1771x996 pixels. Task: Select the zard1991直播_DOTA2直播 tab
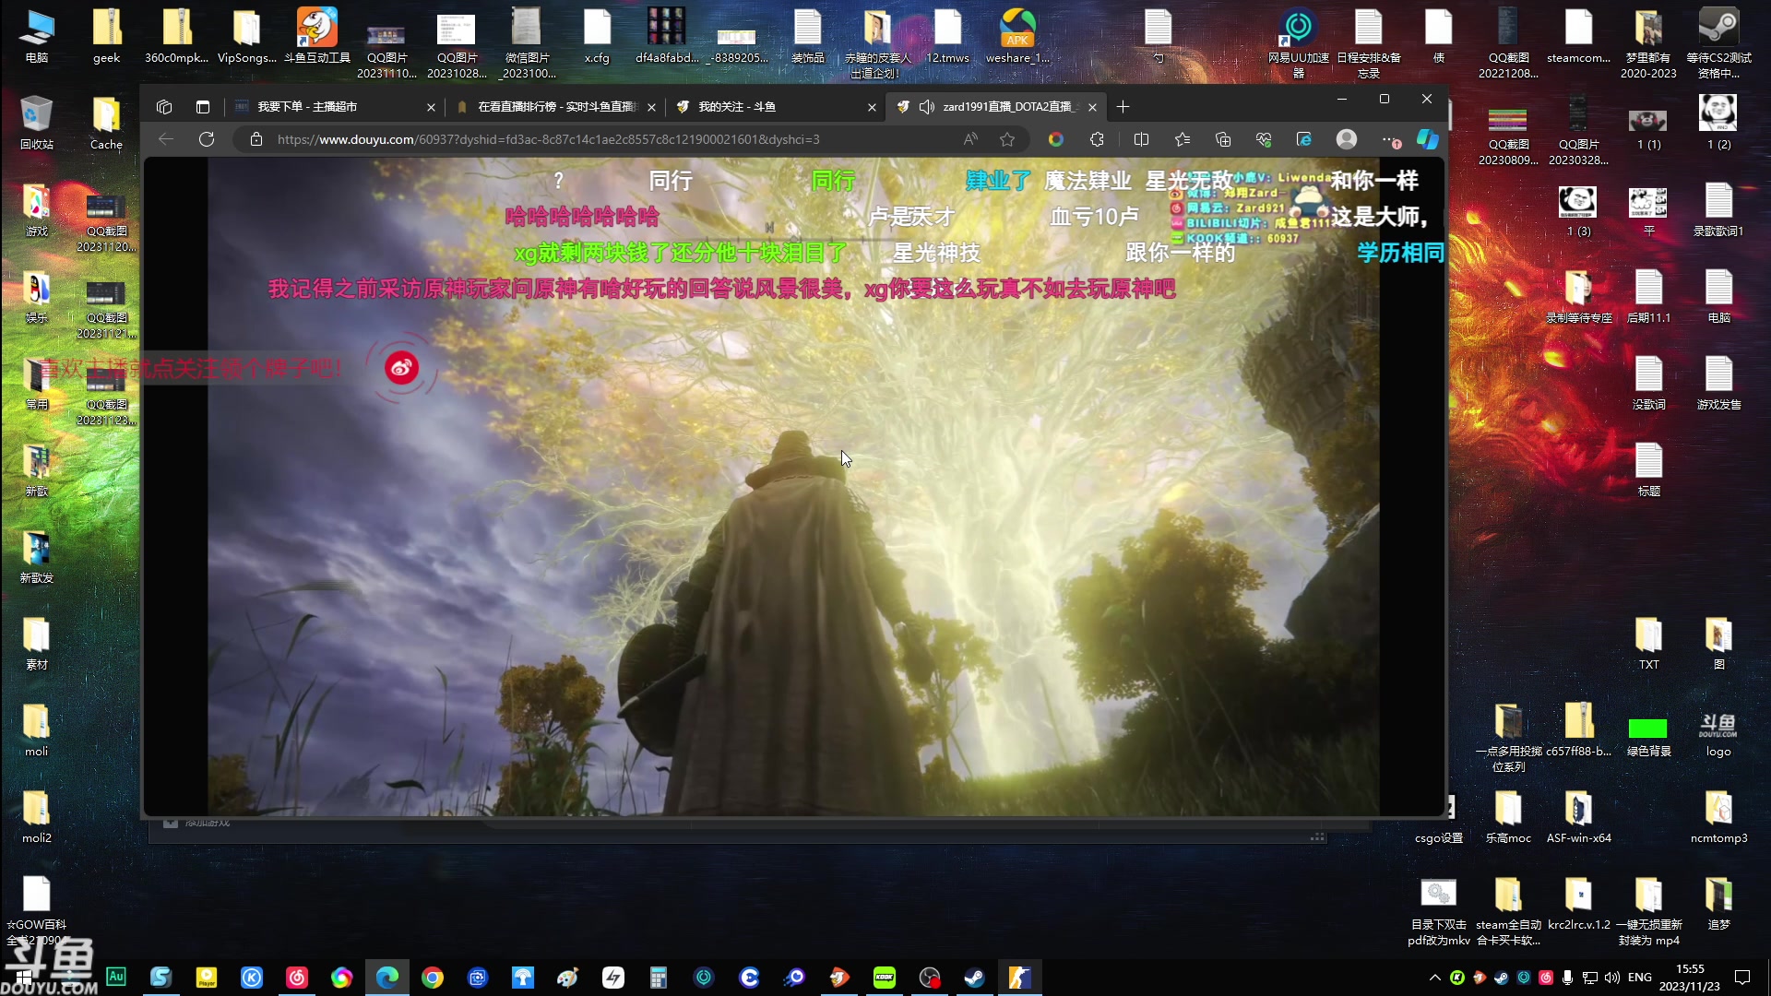[x=996, y=107]
